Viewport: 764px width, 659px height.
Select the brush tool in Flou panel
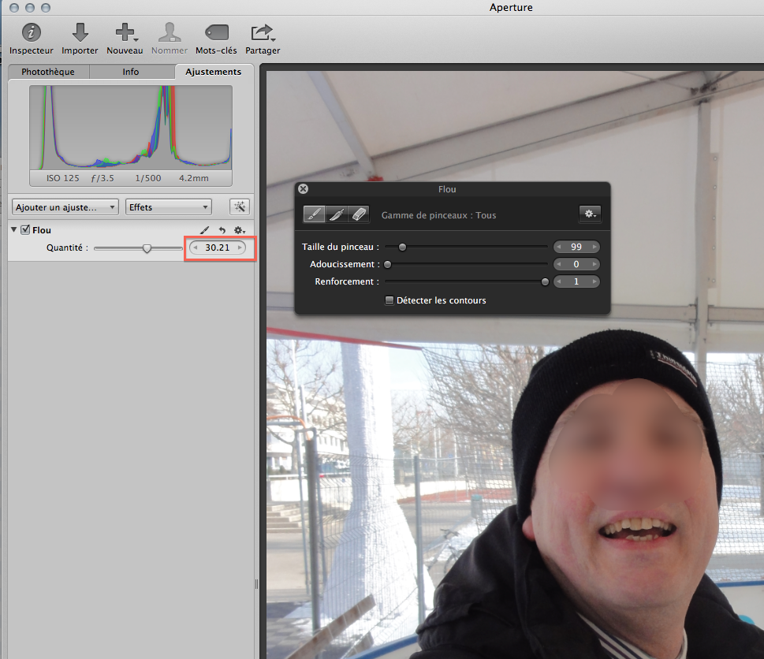[x=314, y=214]
